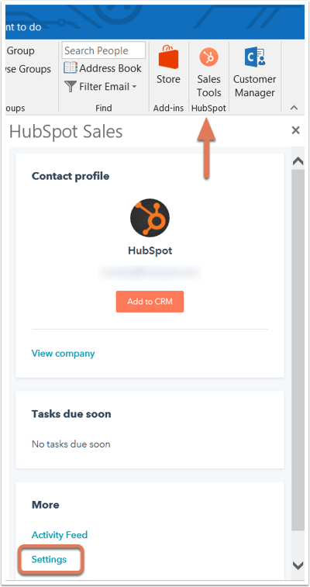310x587 pixels.
Task: Click the scroll up arrow in pane
Action: [298, 161]
